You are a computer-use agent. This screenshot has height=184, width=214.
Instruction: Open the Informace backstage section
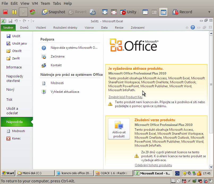click(14, 67)
